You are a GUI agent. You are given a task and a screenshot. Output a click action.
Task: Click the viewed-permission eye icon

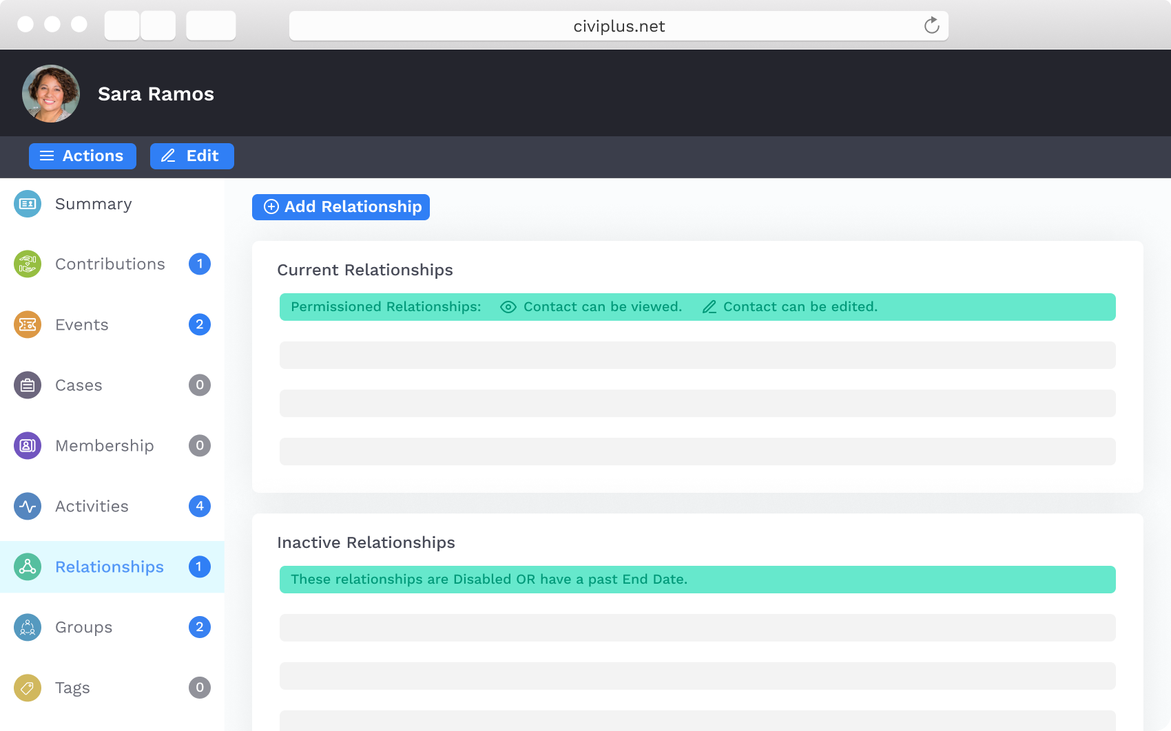pyautogui.click(x=508, y=307)
